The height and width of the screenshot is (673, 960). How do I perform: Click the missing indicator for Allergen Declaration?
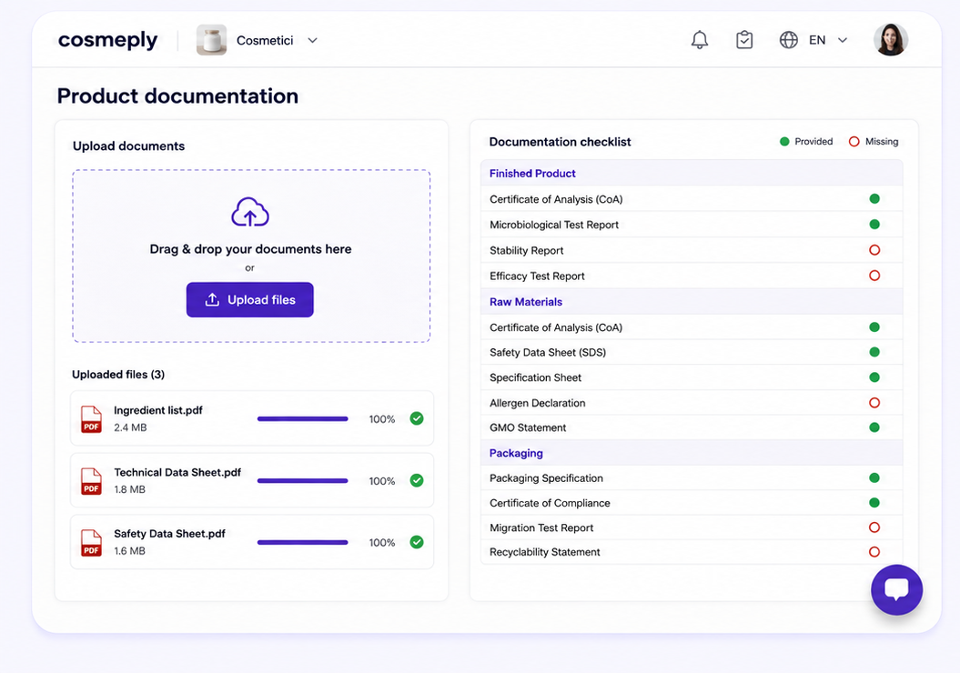(x=874, y=403)
